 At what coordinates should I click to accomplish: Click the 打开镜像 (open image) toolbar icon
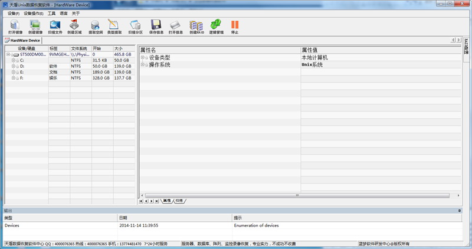pos(14,25)
